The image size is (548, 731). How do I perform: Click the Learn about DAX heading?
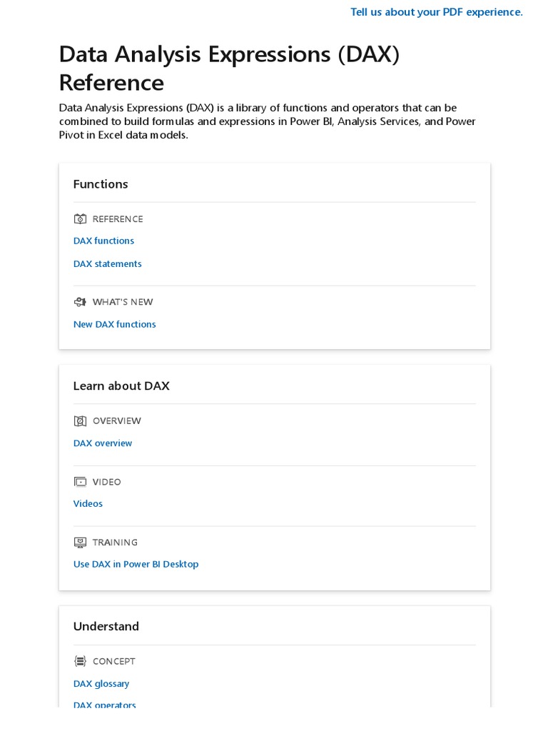[x=121, y=386]
